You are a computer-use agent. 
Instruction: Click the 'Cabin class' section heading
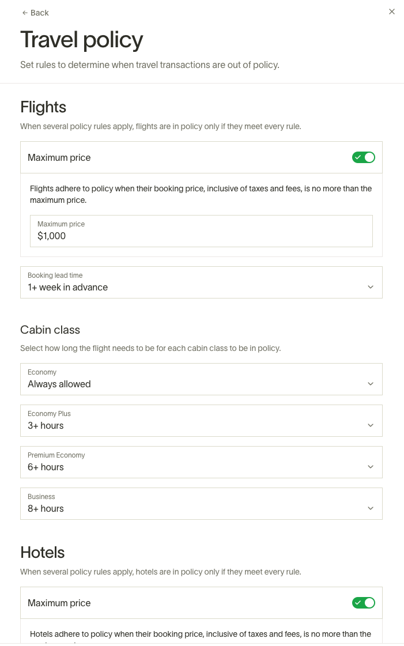tap(50, 330)
